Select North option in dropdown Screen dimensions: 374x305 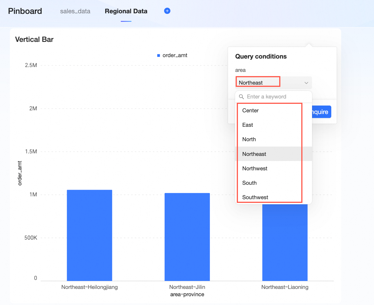coord(249,139)
